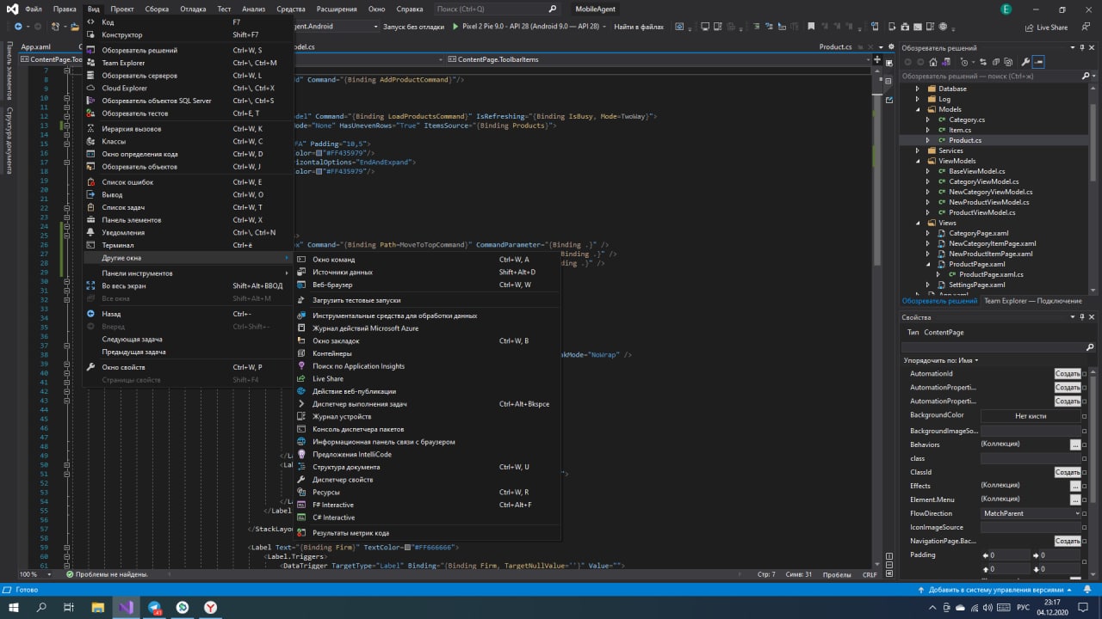Screen dimensions: 1102x619
Task: Toggle preview selected items in Solution Explorer toolbar
Action: (x=1038, y=62)
